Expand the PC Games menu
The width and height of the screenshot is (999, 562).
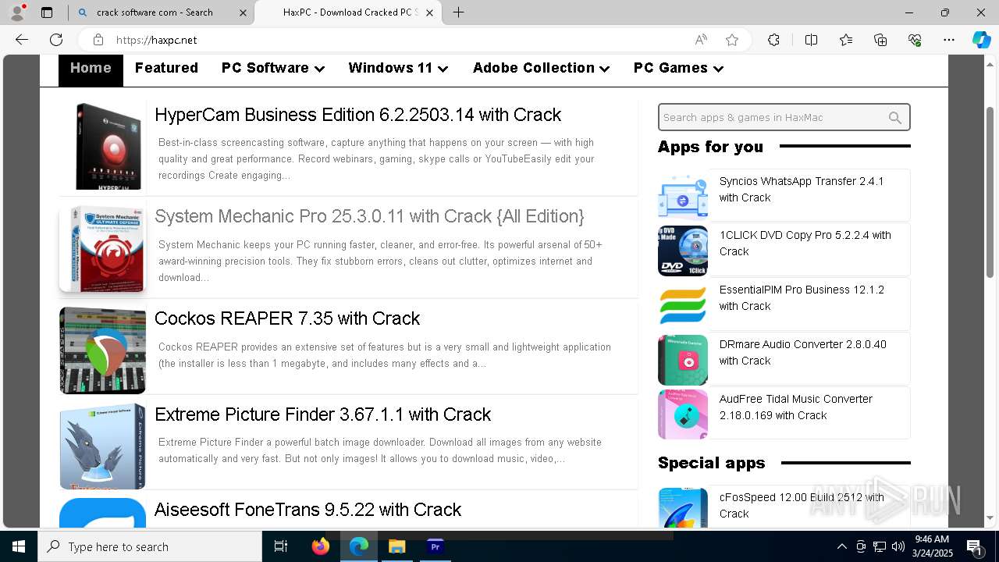[678, 69]
